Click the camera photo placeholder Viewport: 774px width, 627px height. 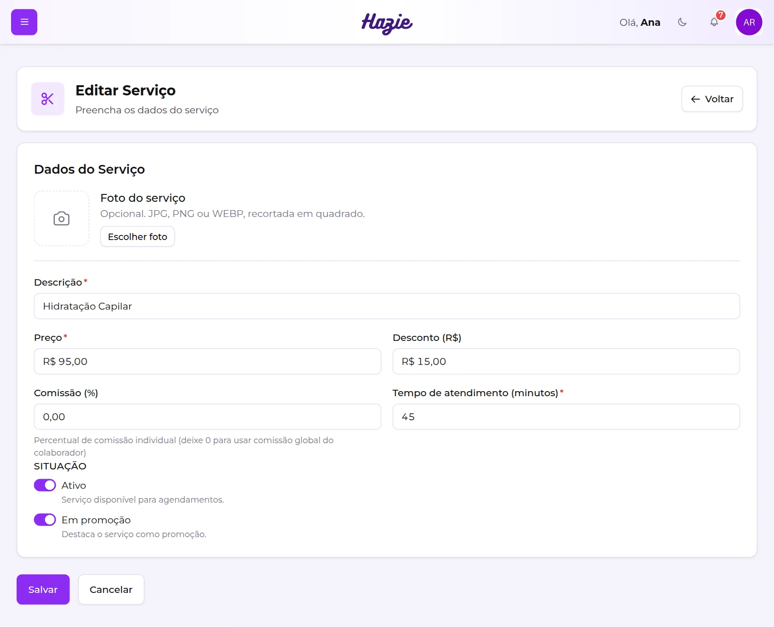(x=61, y=218)
